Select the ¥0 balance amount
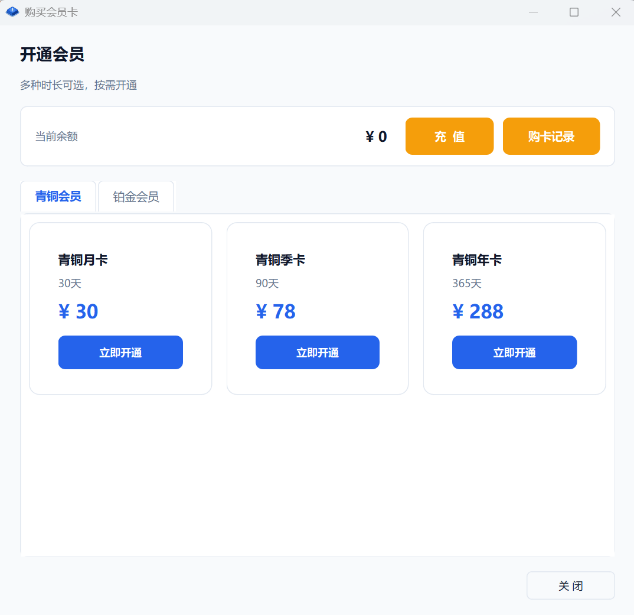 coord(375,136)
